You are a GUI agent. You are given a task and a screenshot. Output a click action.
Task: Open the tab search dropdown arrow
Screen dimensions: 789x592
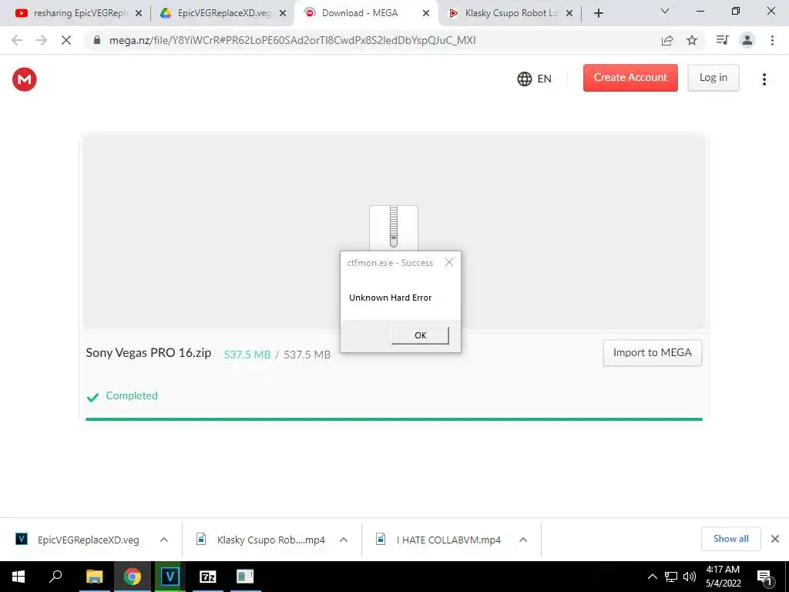click(x=665, y=11)
